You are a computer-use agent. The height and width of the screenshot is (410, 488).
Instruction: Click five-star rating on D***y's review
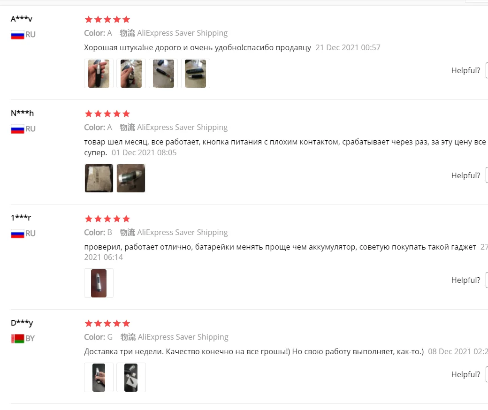point(107,324)
